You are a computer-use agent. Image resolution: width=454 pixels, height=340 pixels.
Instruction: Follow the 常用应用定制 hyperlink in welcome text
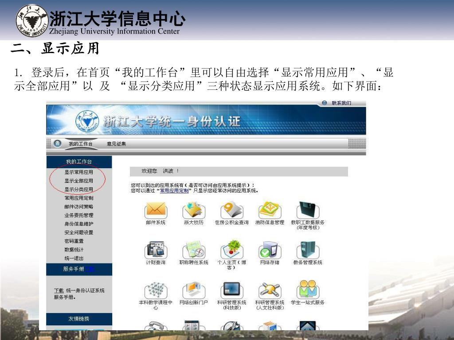coord(174,190)
